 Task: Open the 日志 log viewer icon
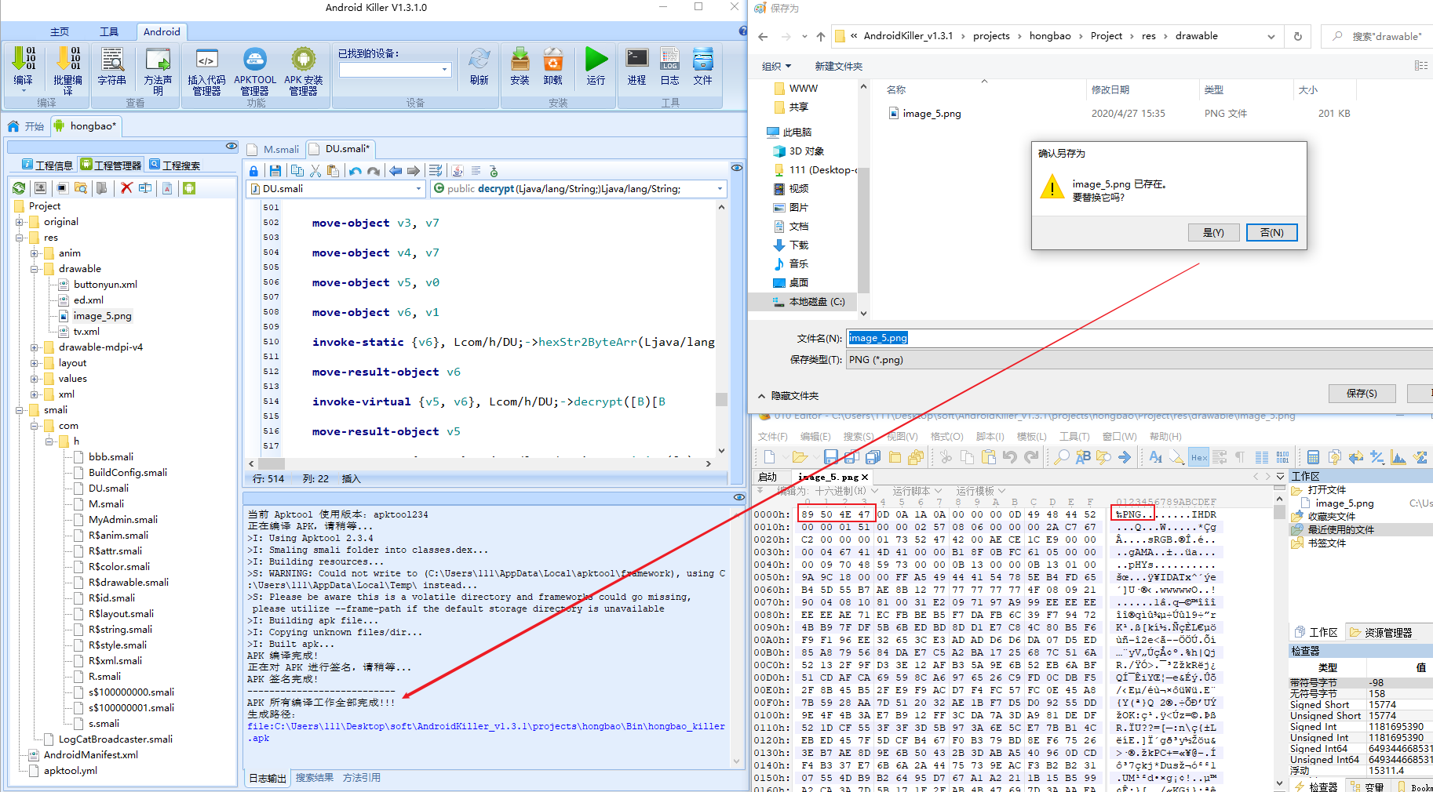tap(669, 66)
